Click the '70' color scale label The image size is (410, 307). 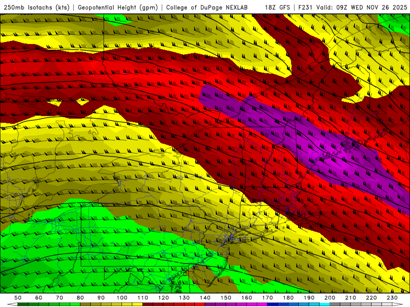(x=59, y=298)
